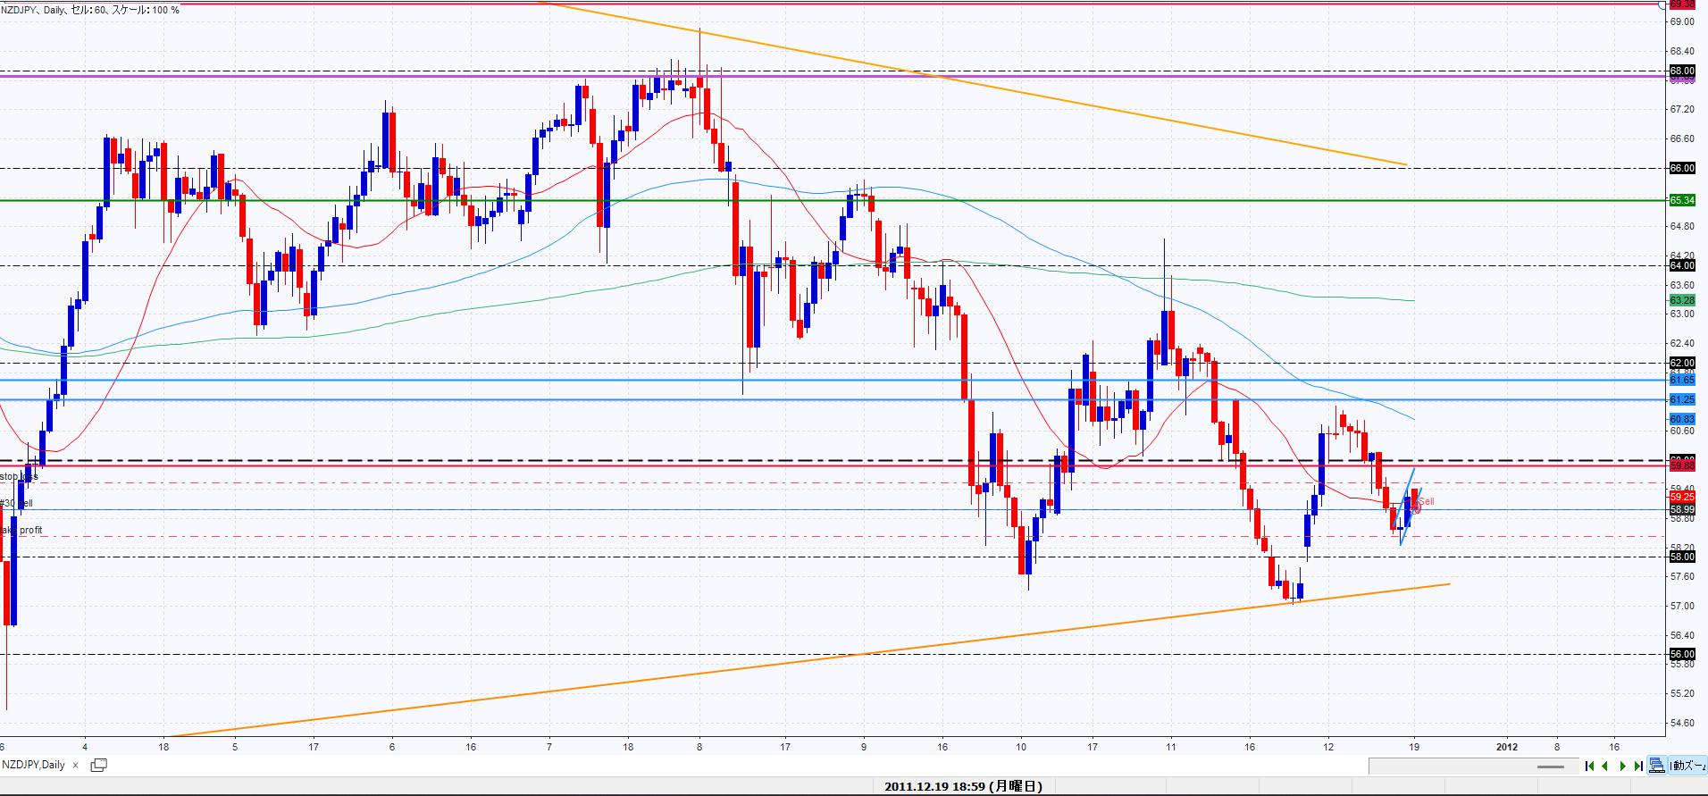1708x796 pixels.
Task: Click the 2012 date on time axis
Action: pos(1507,746)
